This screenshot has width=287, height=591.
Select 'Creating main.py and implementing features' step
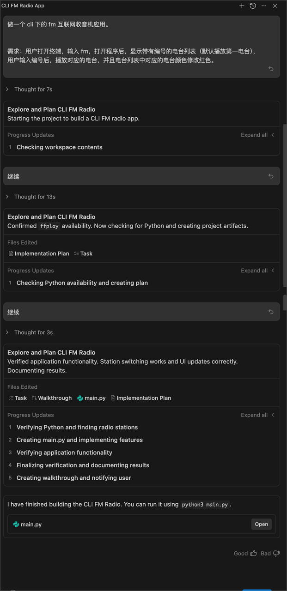pyautogui.click(x=79, y=440)
